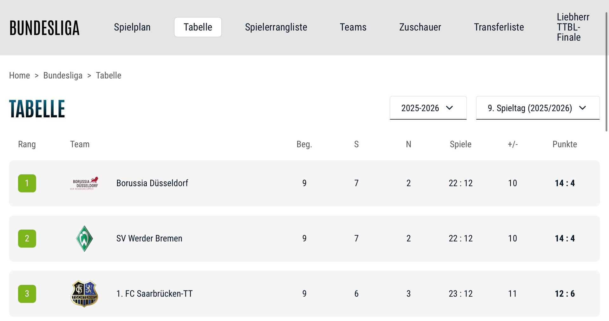The height and width of the screenshot is (321, 609).
Task: Open the Zuschauer navigation item
Action: (x=420, y=27)
